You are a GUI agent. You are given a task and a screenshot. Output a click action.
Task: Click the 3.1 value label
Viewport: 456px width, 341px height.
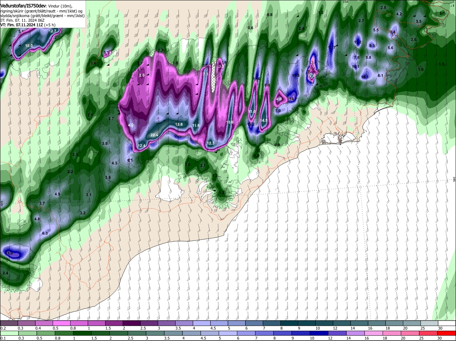(x=89, y=195)
